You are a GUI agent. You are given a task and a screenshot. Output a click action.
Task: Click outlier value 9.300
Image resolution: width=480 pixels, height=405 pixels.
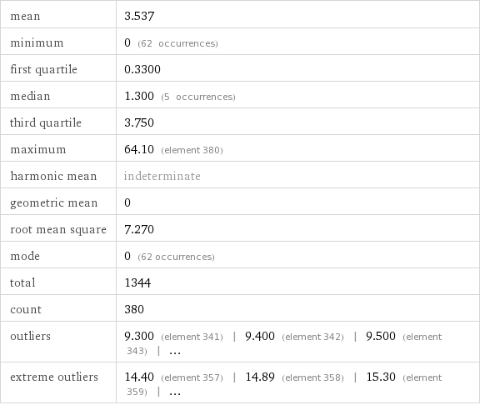click(139, 336)
